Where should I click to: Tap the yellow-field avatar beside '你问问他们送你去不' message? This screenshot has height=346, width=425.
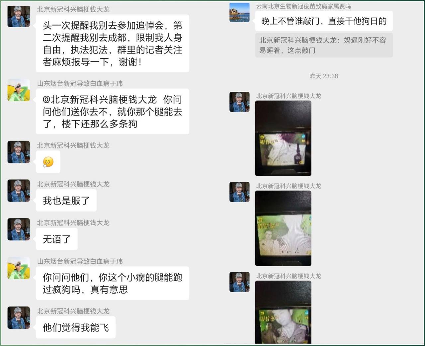[19, 90]
